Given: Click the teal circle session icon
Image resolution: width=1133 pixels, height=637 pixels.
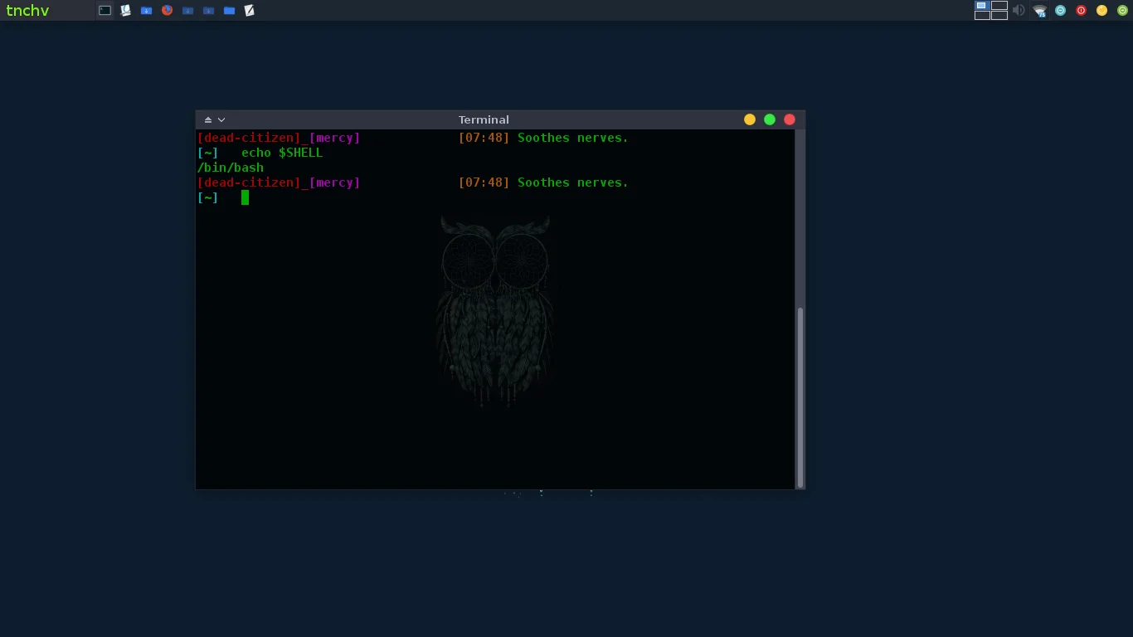Looking at the screenshot, I should tap(1060, 11).
